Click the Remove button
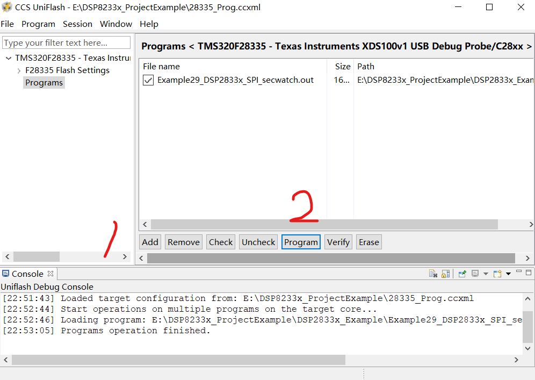 (184, 242)
